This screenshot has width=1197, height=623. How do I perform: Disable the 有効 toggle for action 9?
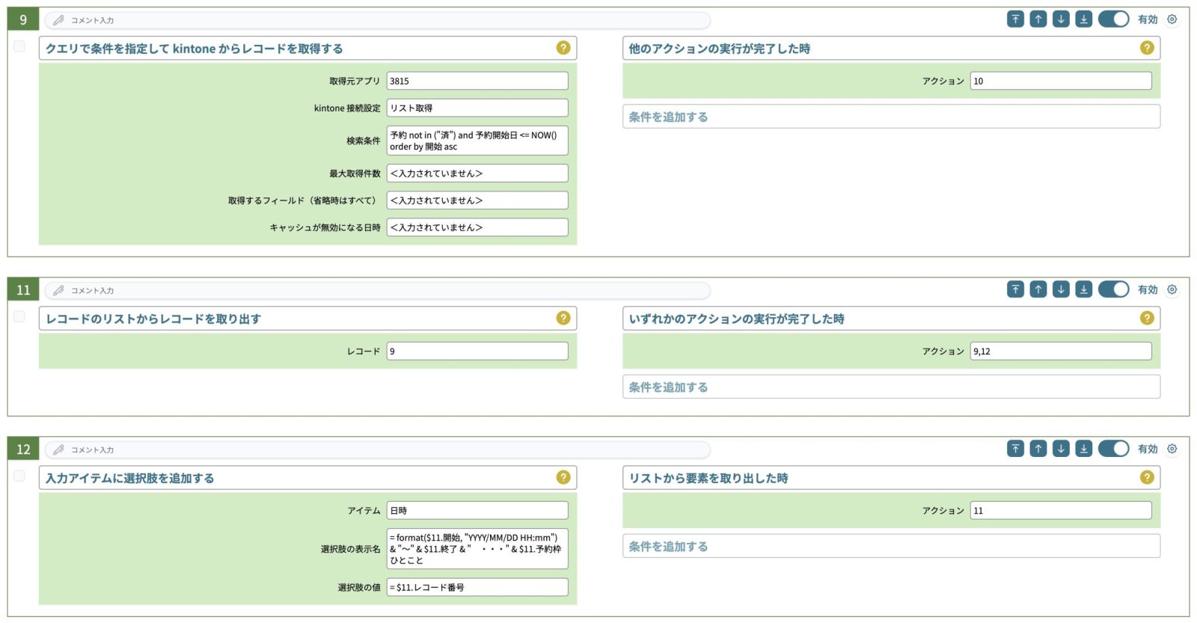pos(1113,19)
